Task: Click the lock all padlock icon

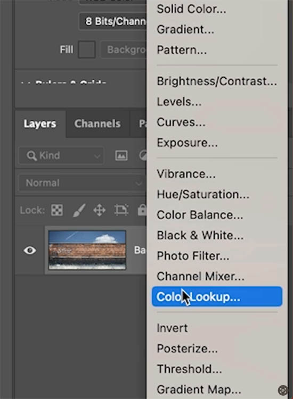Action: click(142, 210)
